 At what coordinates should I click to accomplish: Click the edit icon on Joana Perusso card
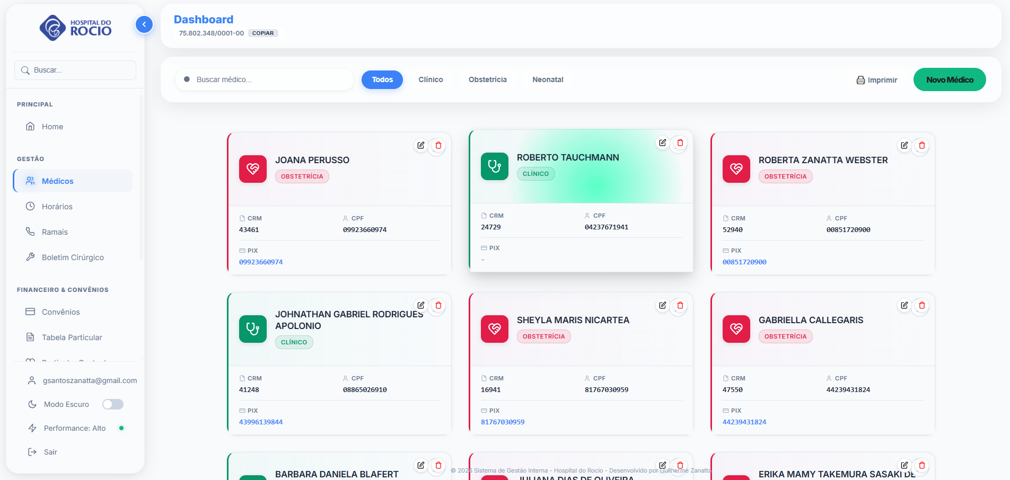click(420, 145)
